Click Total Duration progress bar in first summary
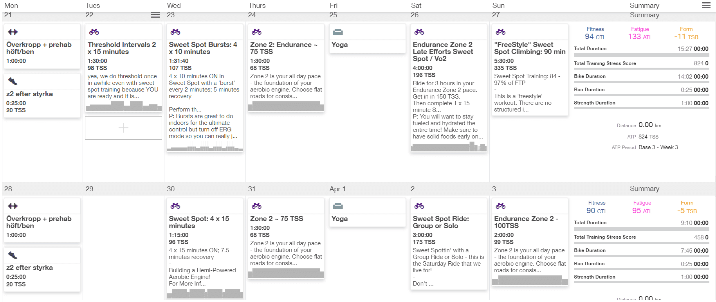 tap(641, 56)
